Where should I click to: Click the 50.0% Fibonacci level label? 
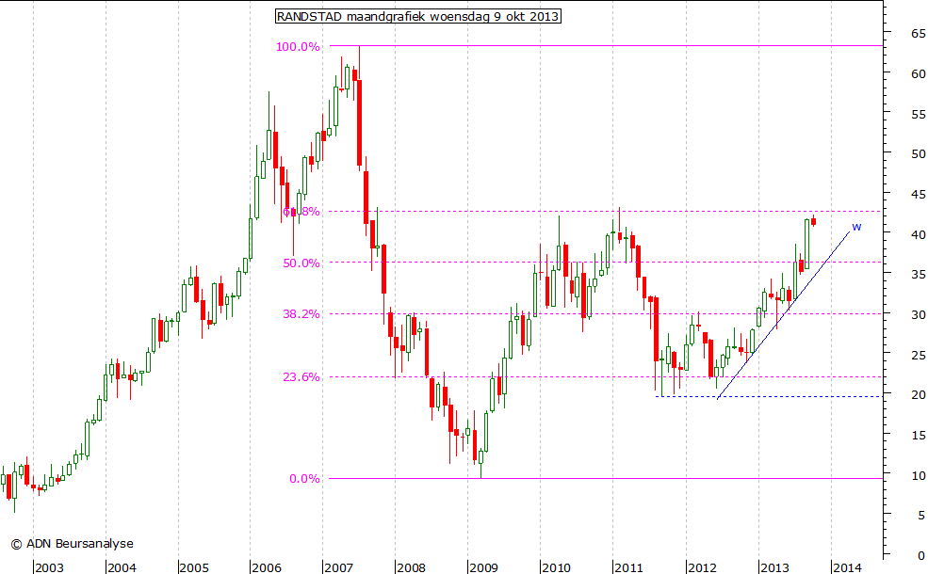301,263
